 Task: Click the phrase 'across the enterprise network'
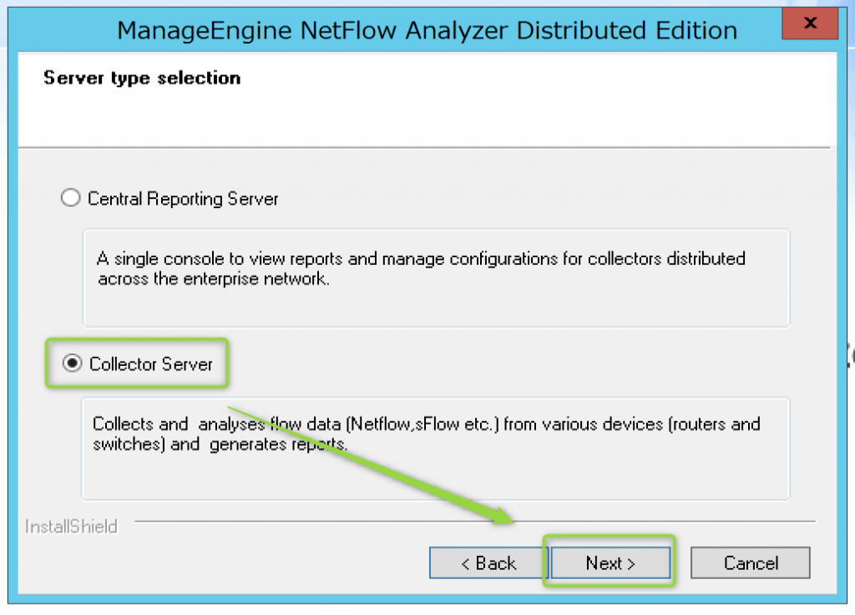[x=214, y=279]
